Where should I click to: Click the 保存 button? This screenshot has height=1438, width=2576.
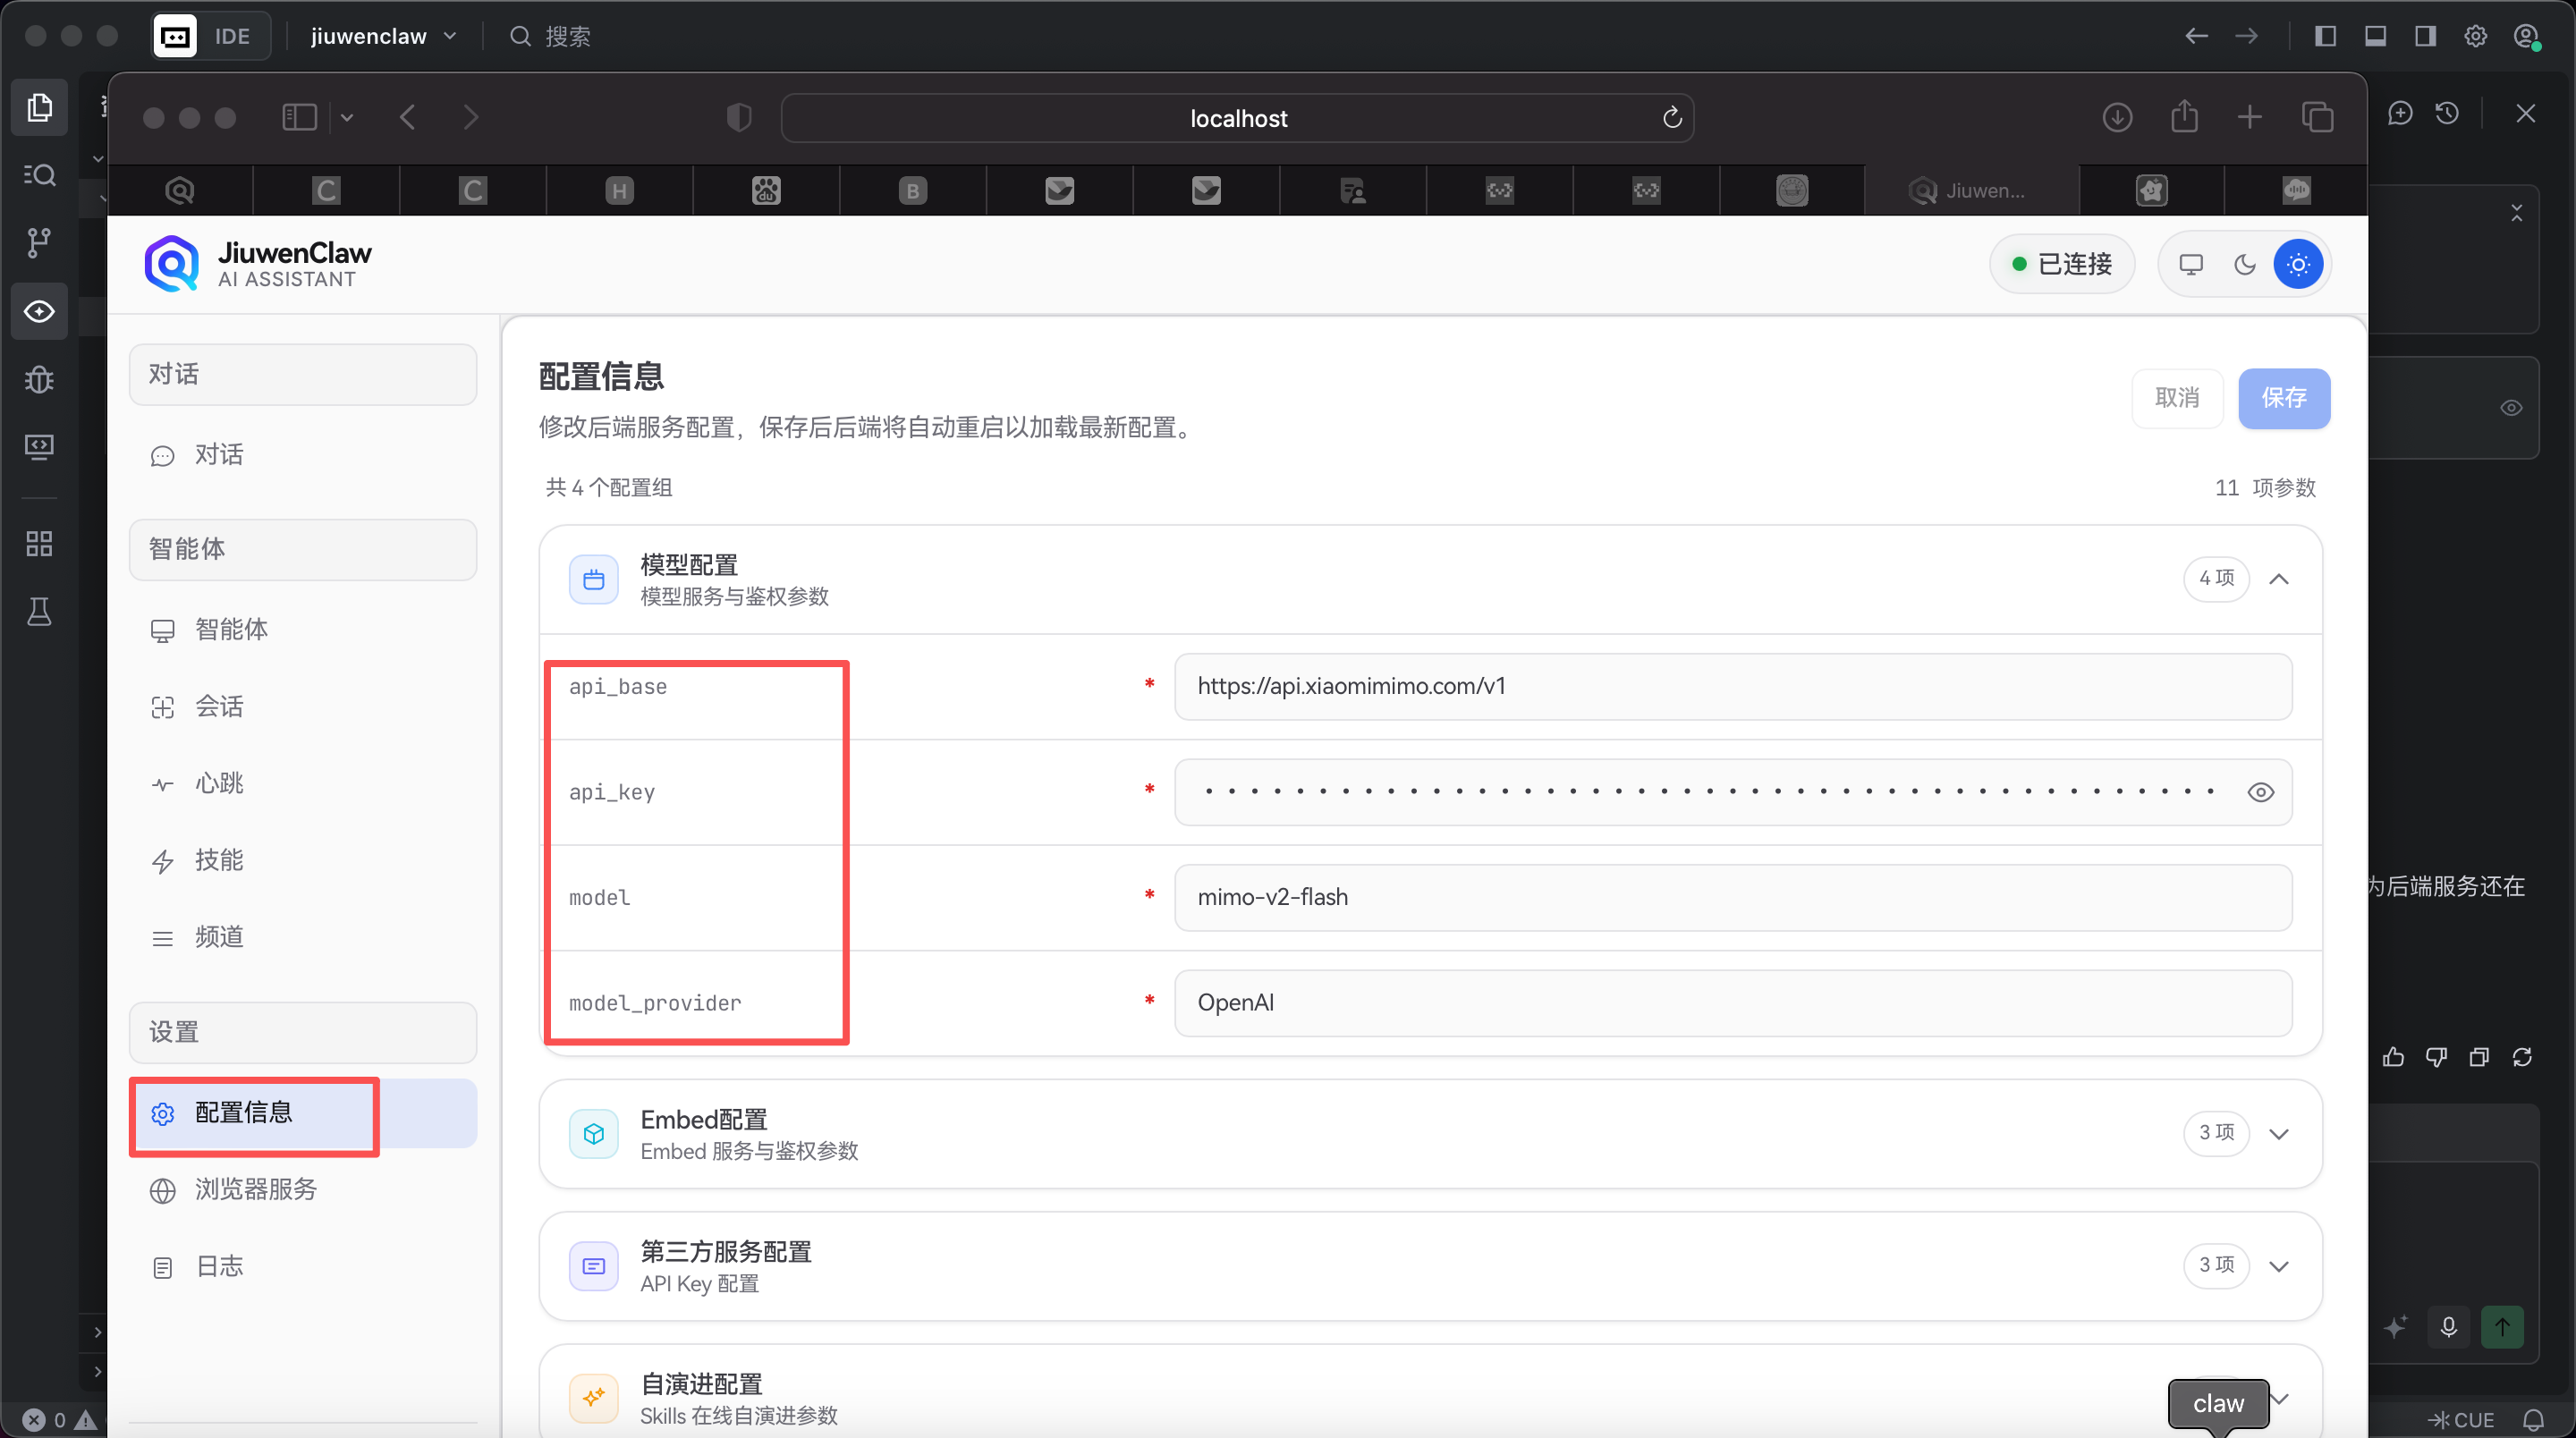2284,398
